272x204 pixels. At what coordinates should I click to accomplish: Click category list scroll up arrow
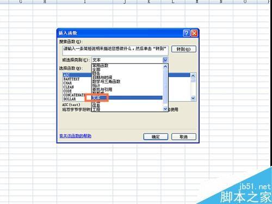click(x=165, y=66)
